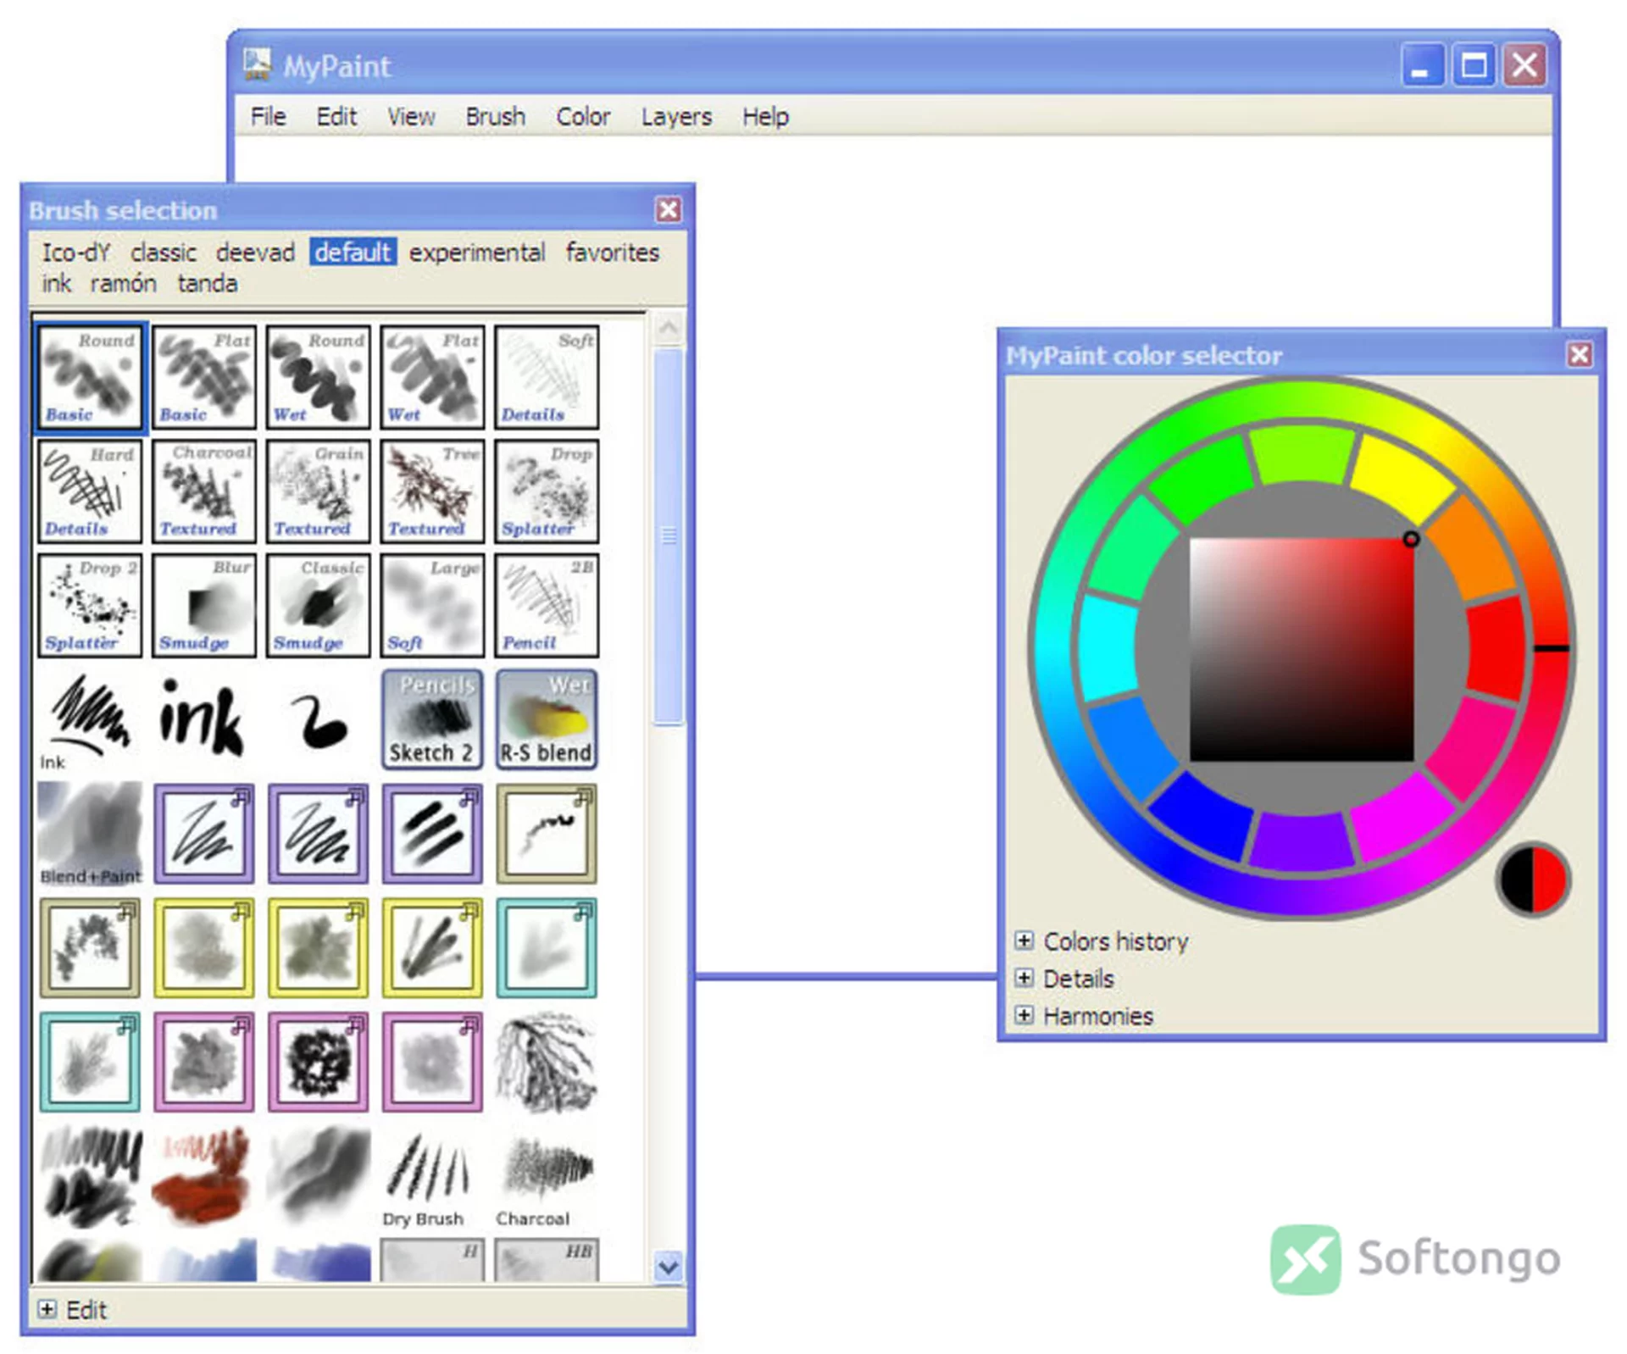Expand the Details section in color selector

(x=1025, y=978)
